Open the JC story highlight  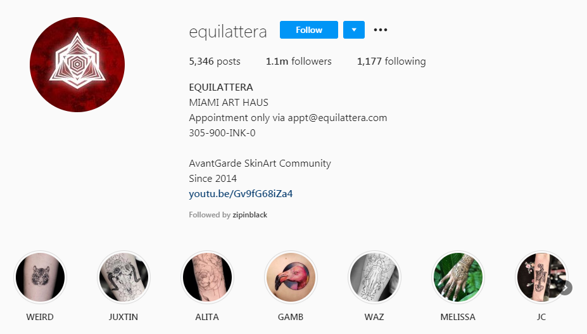coord(541,278)
